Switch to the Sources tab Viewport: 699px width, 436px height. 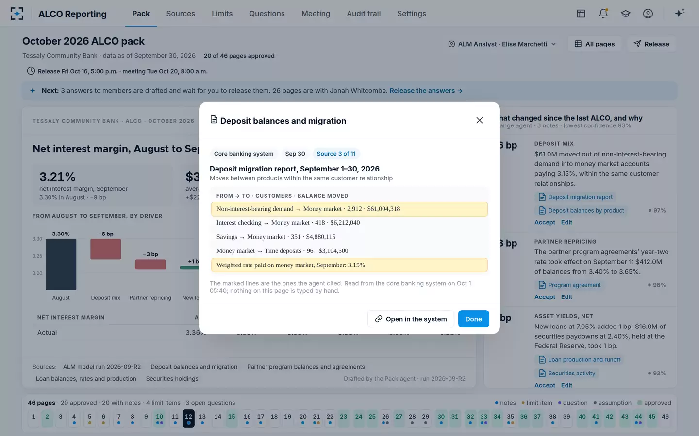(181, 14)
